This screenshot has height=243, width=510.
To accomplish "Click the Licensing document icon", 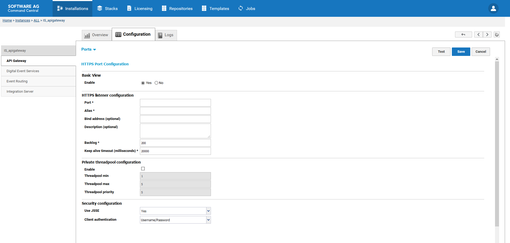I will pyautogui.click(x=129, y=8).
